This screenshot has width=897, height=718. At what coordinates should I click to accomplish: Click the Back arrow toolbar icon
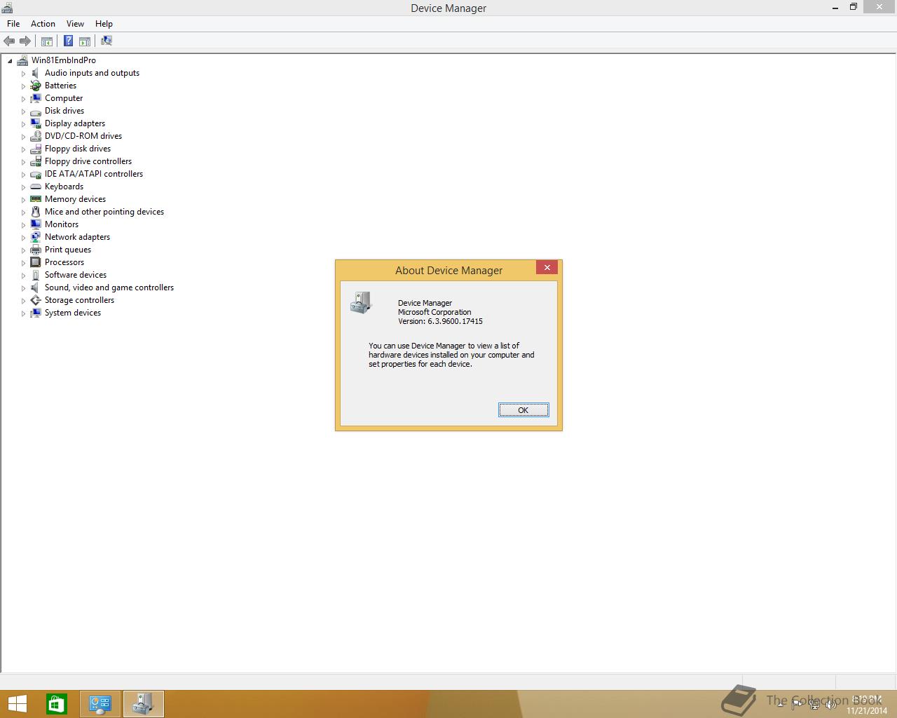(9, 41)
